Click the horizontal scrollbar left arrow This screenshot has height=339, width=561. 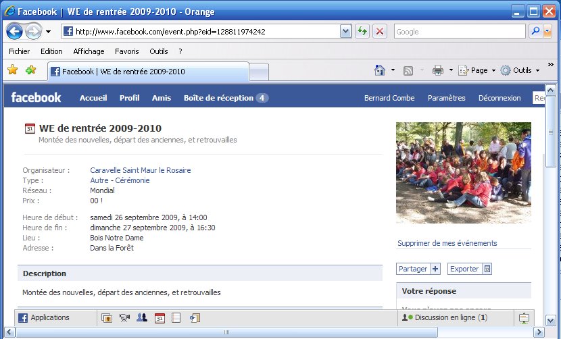click(x=9, y=332)
